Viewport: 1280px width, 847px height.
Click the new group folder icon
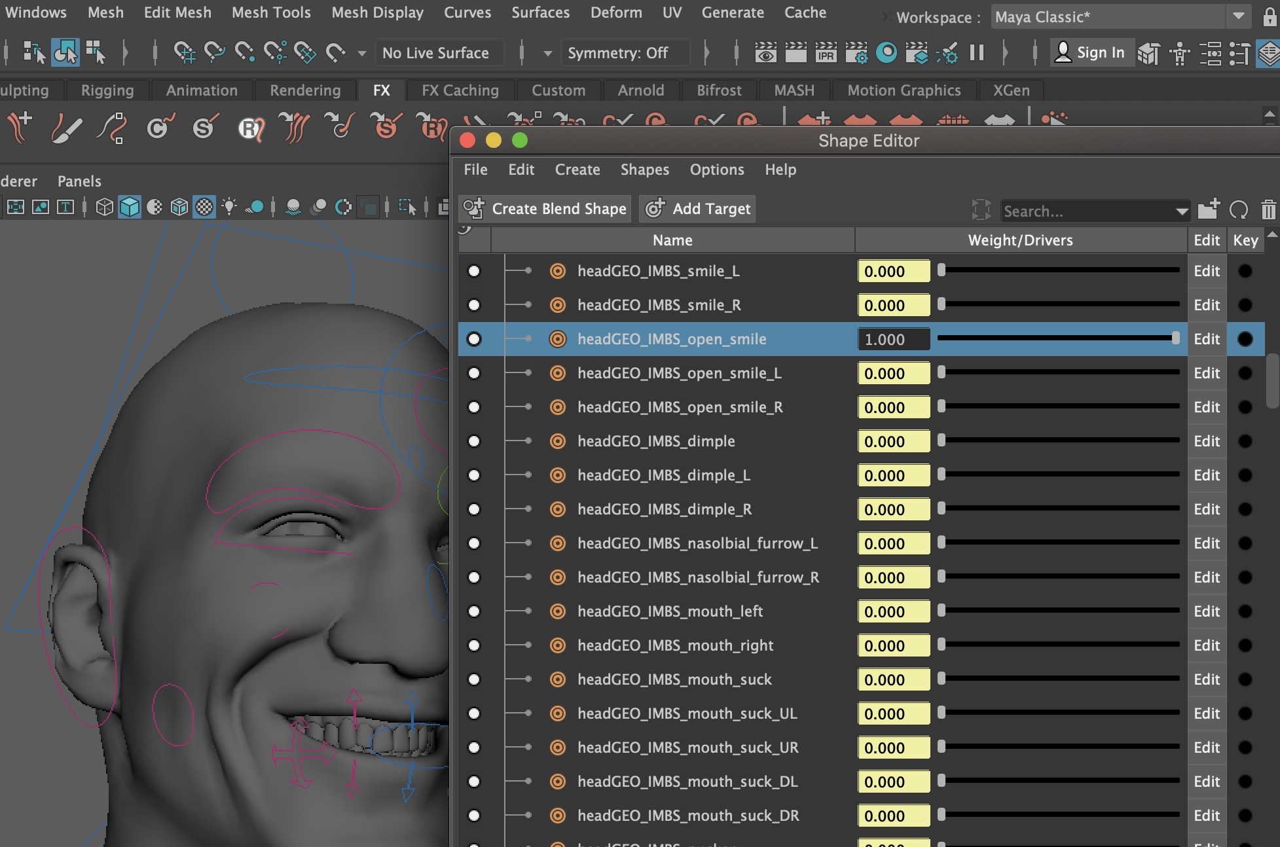click(1208, 209)
